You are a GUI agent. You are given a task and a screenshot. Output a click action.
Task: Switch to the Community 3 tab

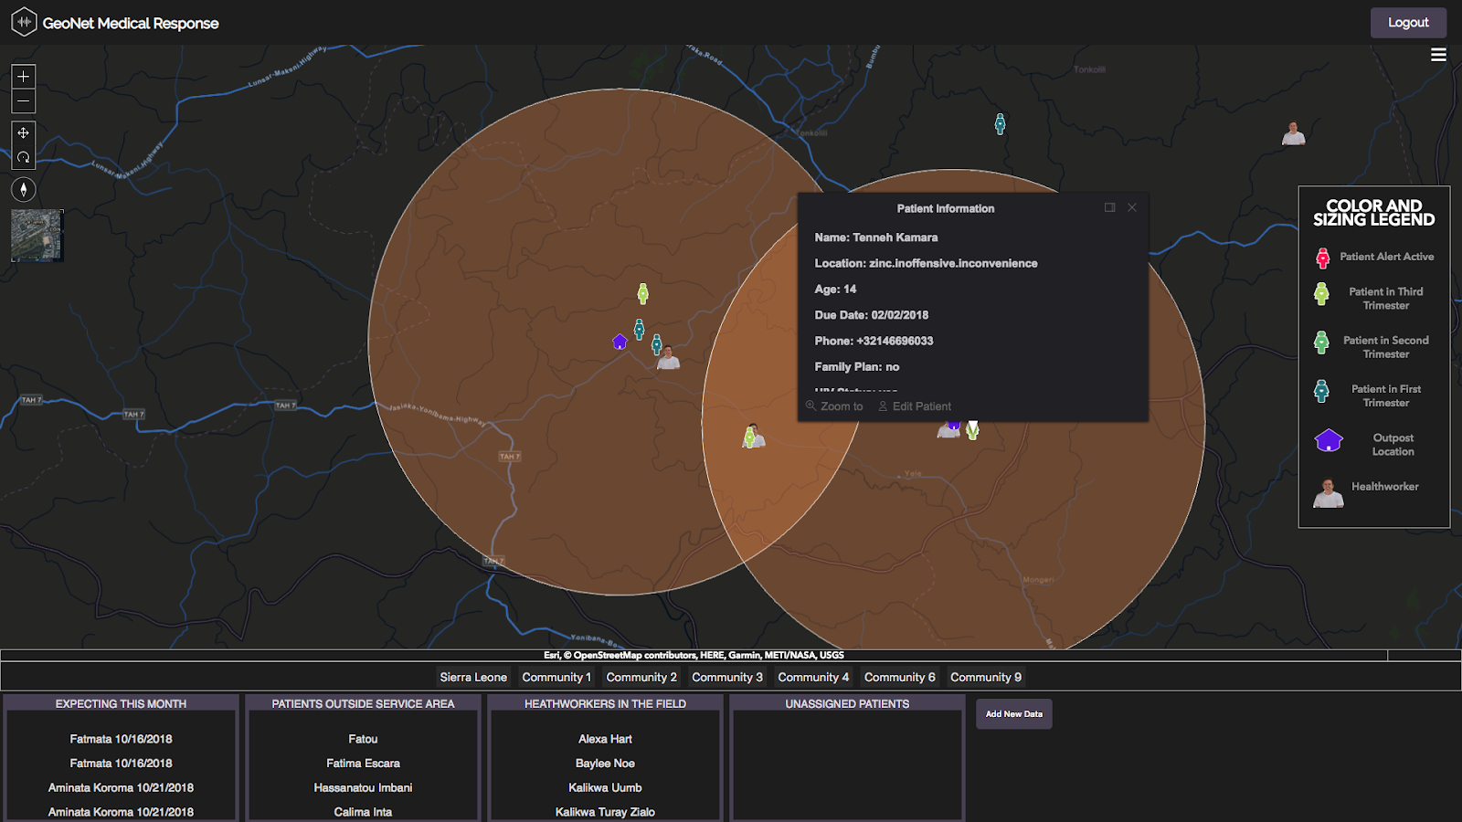coord(726,677)
